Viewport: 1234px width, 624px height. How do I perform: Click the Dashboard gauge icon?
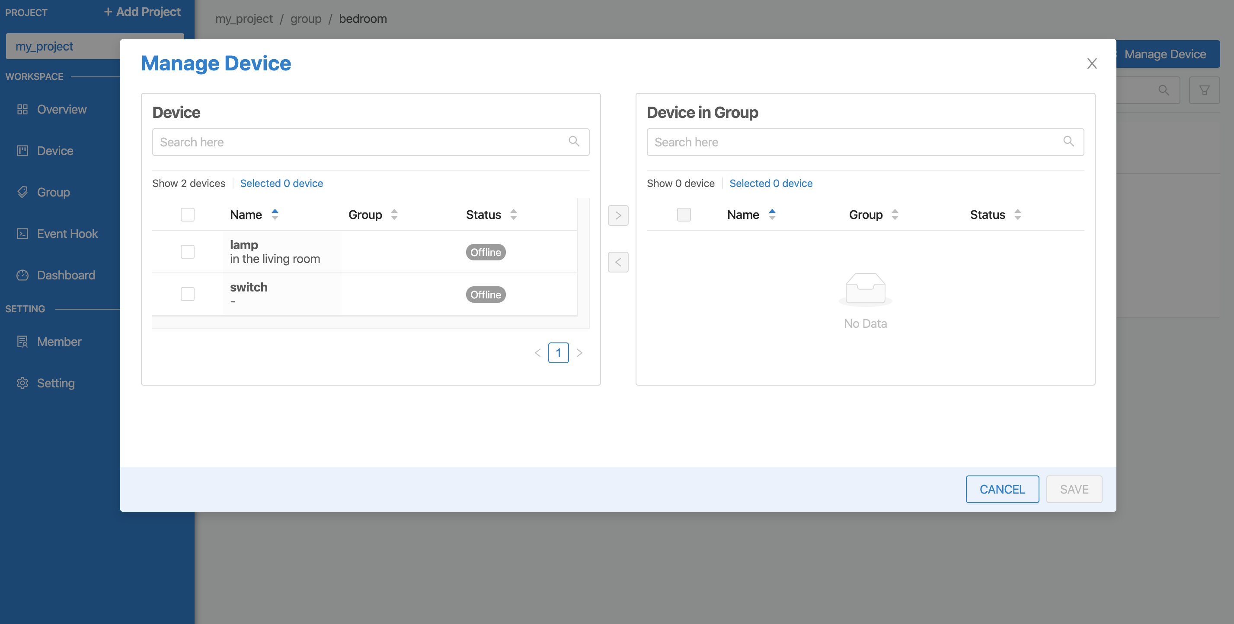pos(22,275)
